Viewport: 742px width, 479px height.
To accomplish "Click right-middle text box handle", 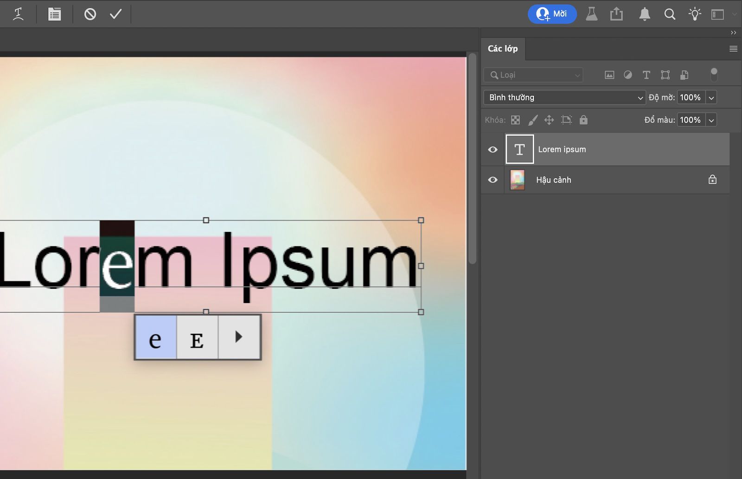I will [421, 266].
